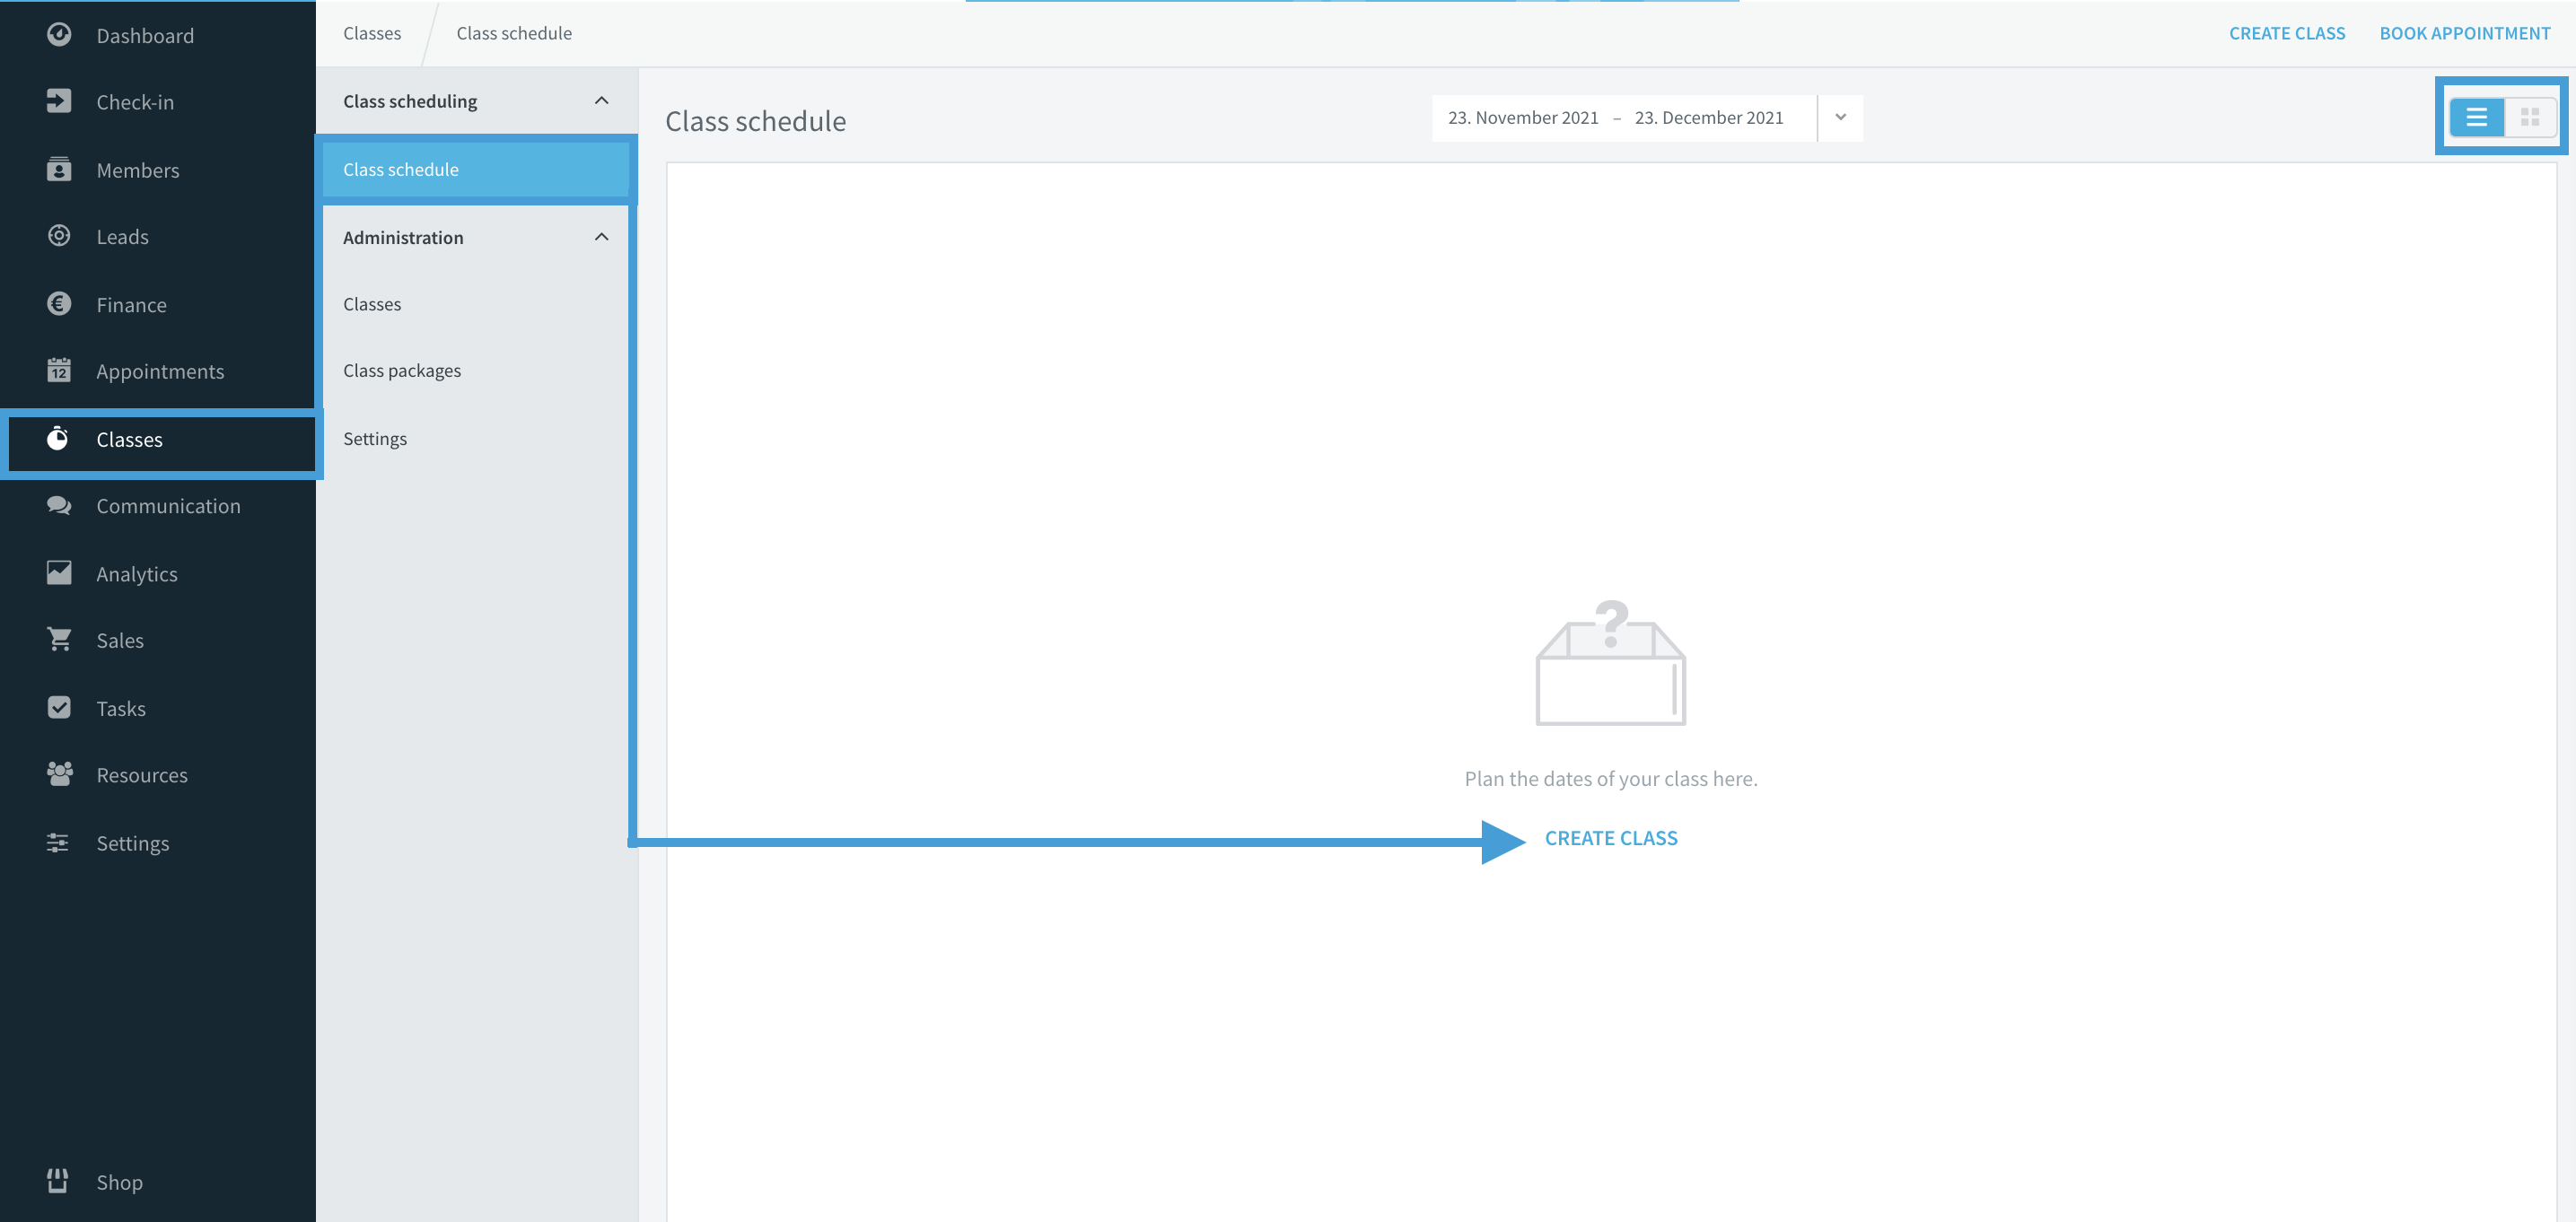The image size is (2576, 1222).
Task: Open Finance section
Action: tap(131, 305)
